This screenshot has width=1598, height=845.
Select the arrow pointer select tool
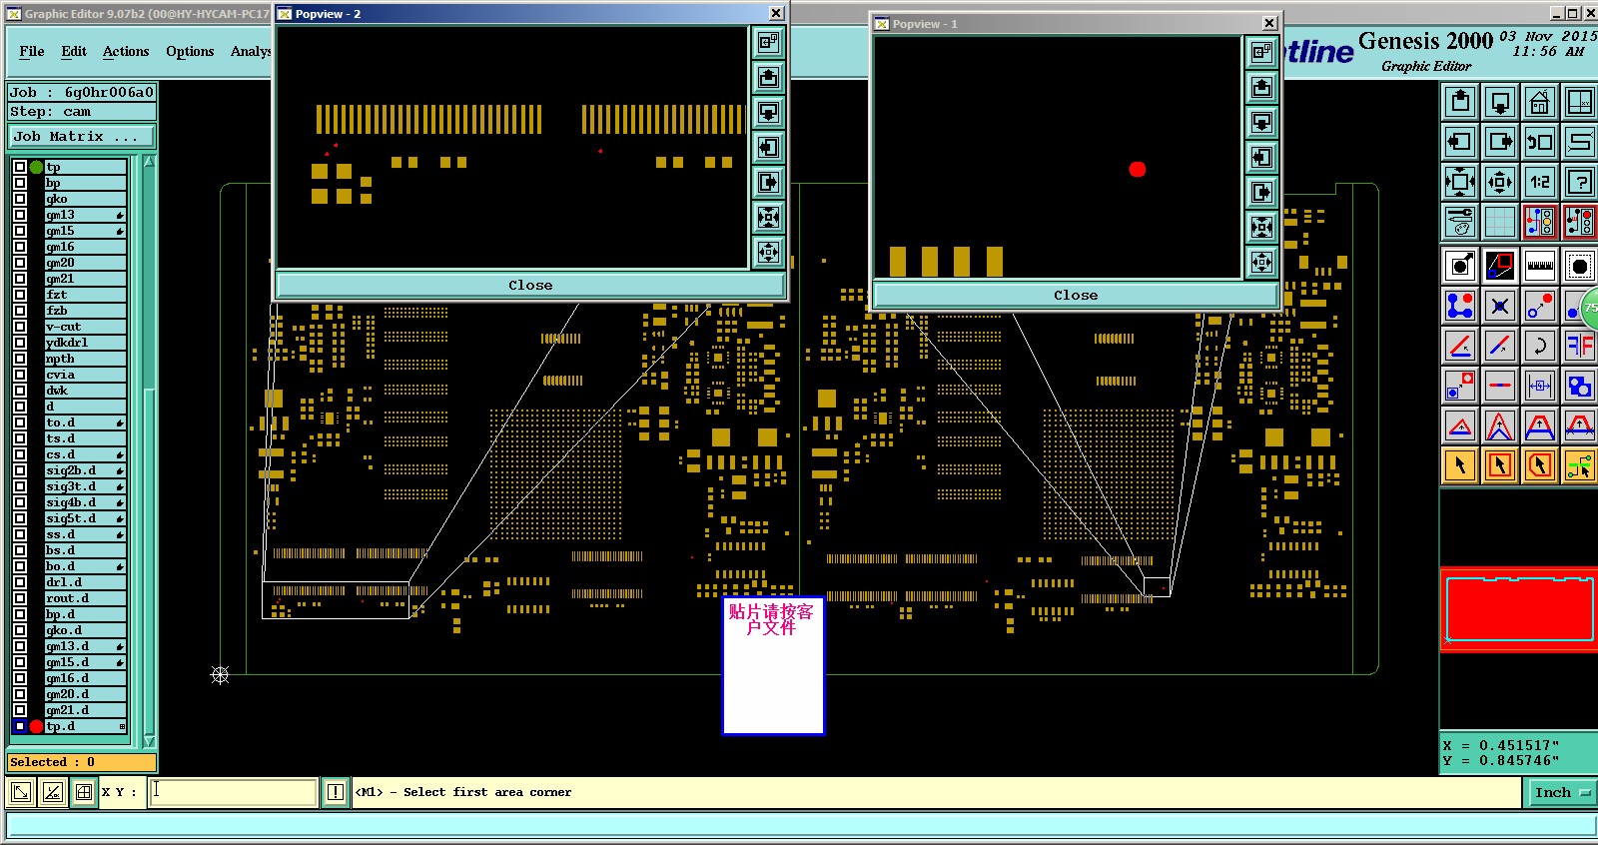tap(1460, 465)
